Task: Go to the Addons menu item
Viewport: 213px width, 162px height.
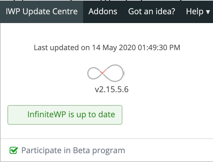Action: (103, 12)
